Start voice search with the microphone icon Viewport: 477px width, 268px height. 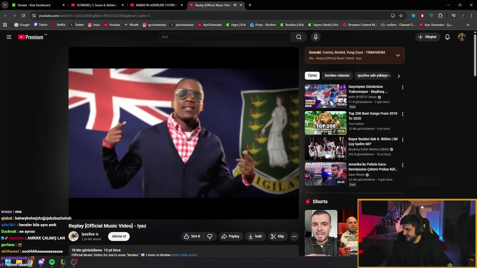tap(316, 37)
